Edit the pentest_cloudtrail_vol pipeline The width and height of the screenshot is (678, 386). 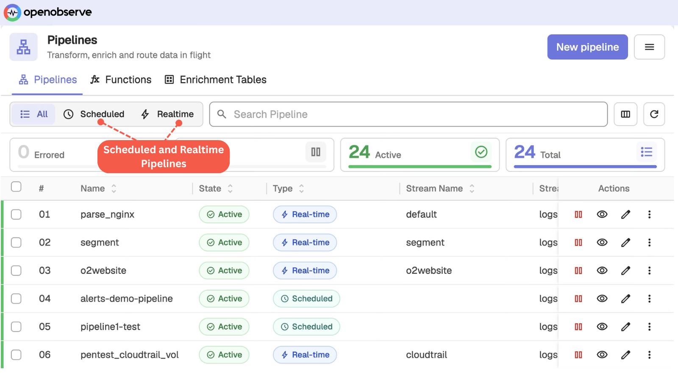pos(625,355)
